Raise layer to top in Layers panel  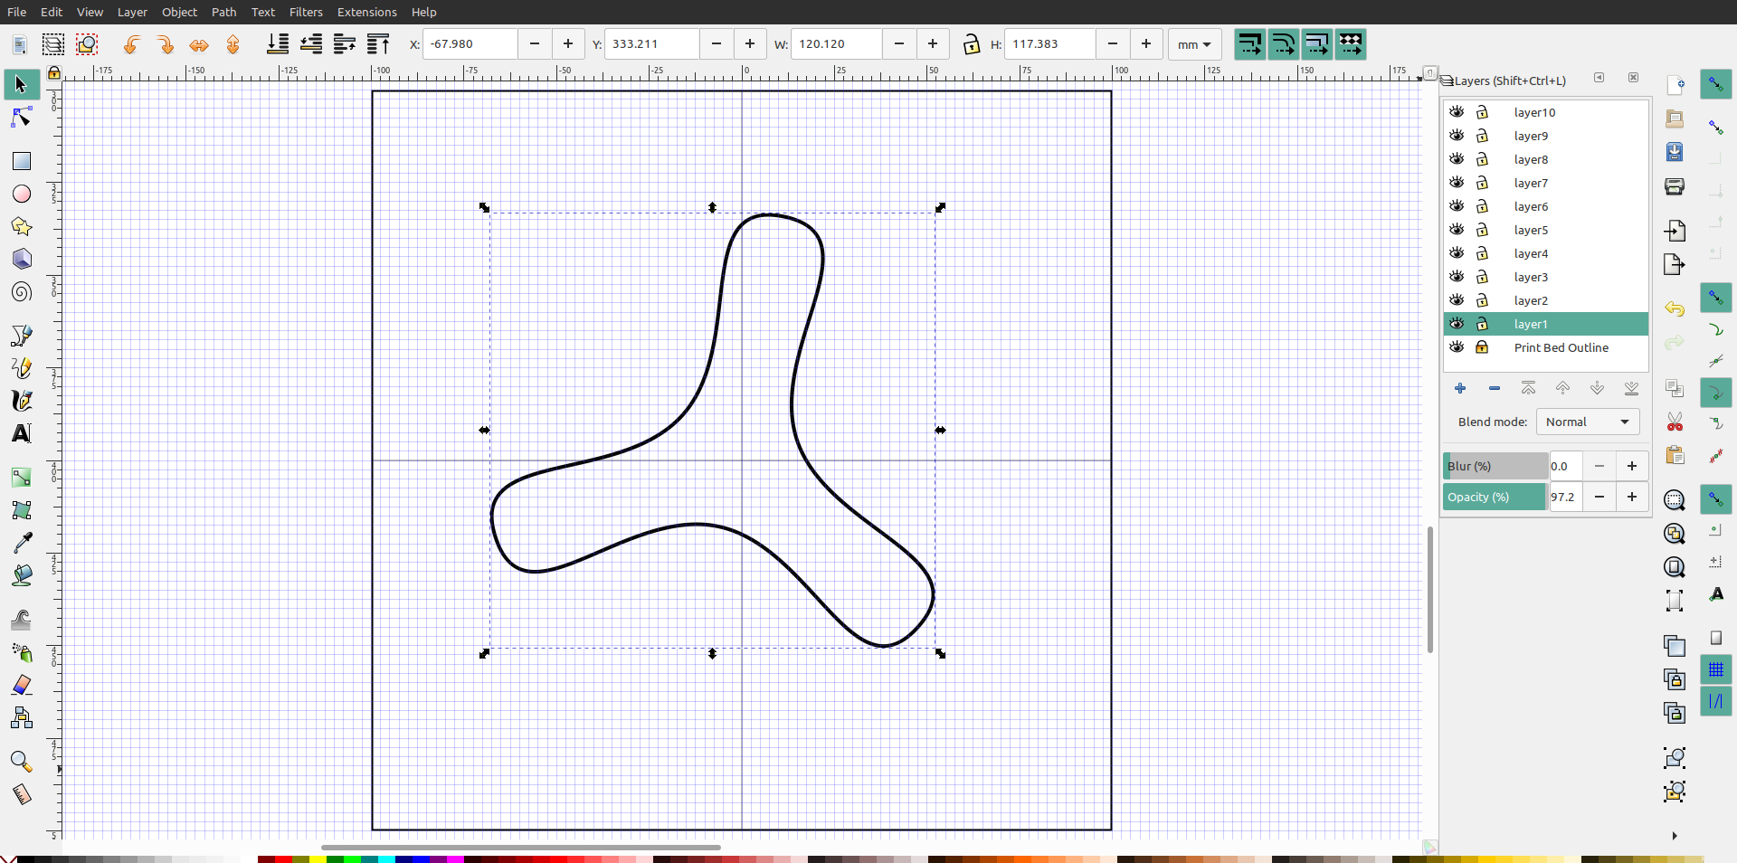(1528, 388)
